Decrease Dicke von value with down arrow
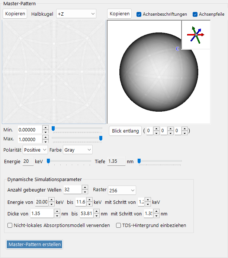Image resolution: width=228 pixels, height=258 pixels. 57,216
